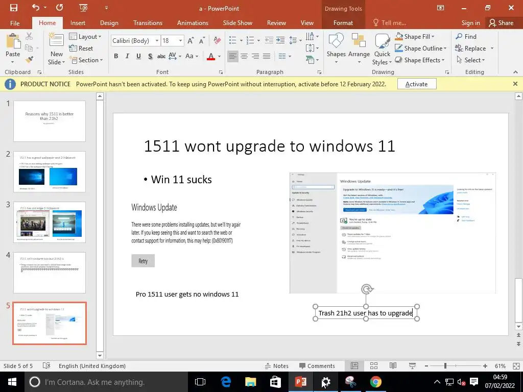The image size is (523, 392).
Task: Increase the list indent level
Action: tap(280, 41)
